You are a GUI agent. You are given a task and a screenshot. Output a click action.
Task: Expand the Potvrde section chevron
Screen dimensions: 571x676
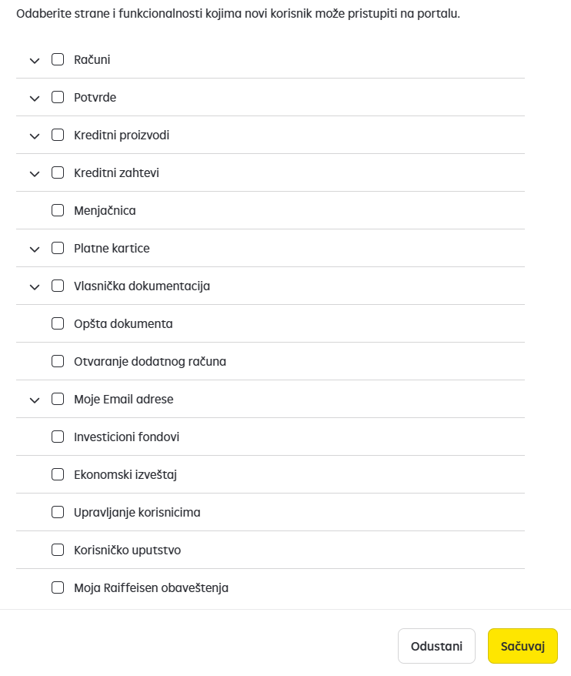coord(35,99)
